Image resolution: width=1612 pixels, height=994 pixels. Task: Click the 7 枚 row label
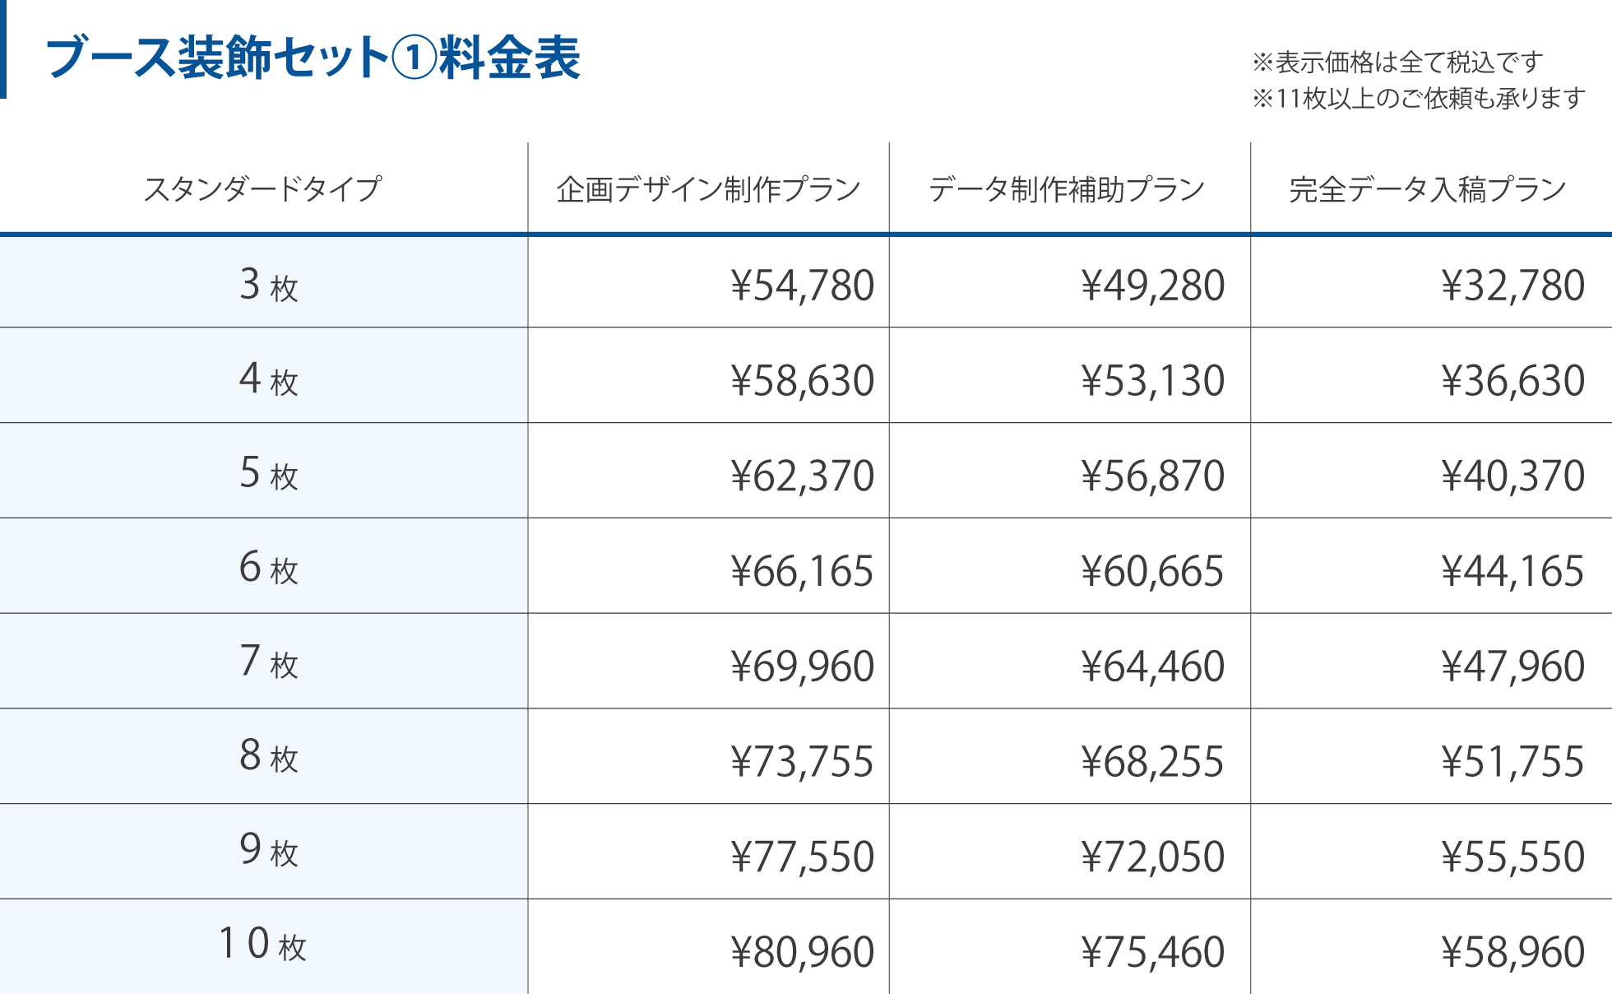(268, 662)
